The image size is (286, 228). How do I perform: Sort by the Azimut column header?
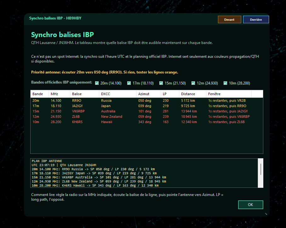coord(148,94)
